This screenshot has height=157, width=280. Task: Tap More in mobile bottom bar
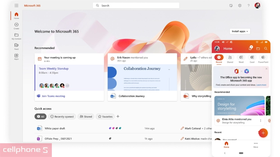click(x=256, y=145)
